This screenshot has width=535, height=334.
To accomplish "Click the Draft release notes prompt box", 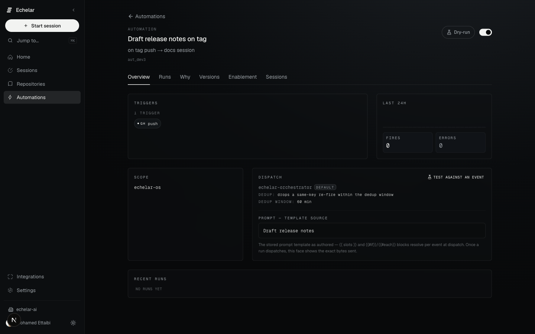I will (372, 231).
